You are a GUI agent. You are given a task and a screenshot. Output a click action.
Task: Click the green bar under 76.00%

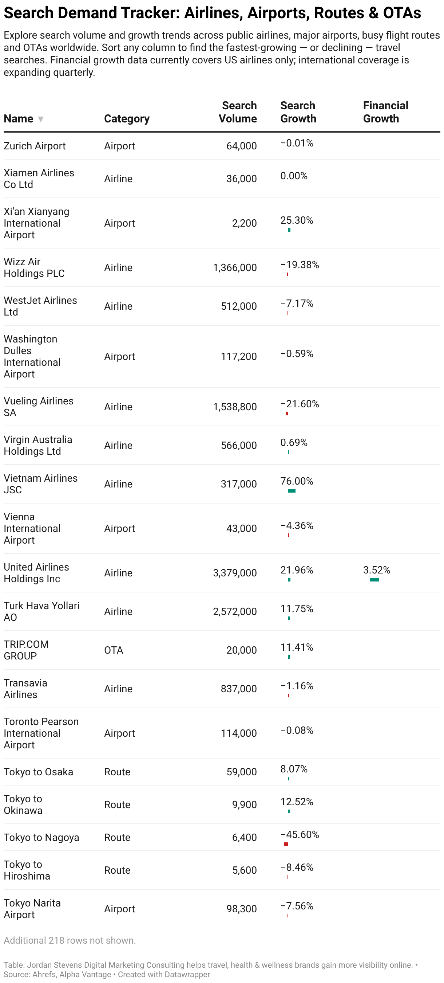[292, 491]
